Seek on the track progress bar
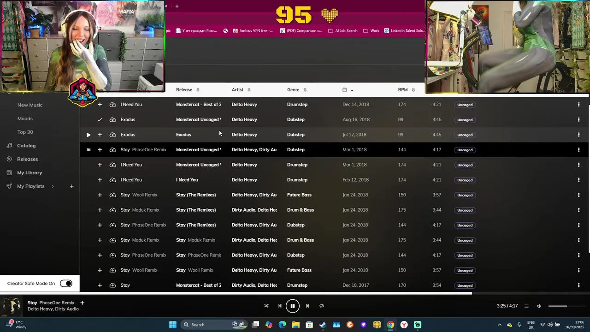Image resolution: width=590 pixels, height=332 pixels. [x=295, y=293]
